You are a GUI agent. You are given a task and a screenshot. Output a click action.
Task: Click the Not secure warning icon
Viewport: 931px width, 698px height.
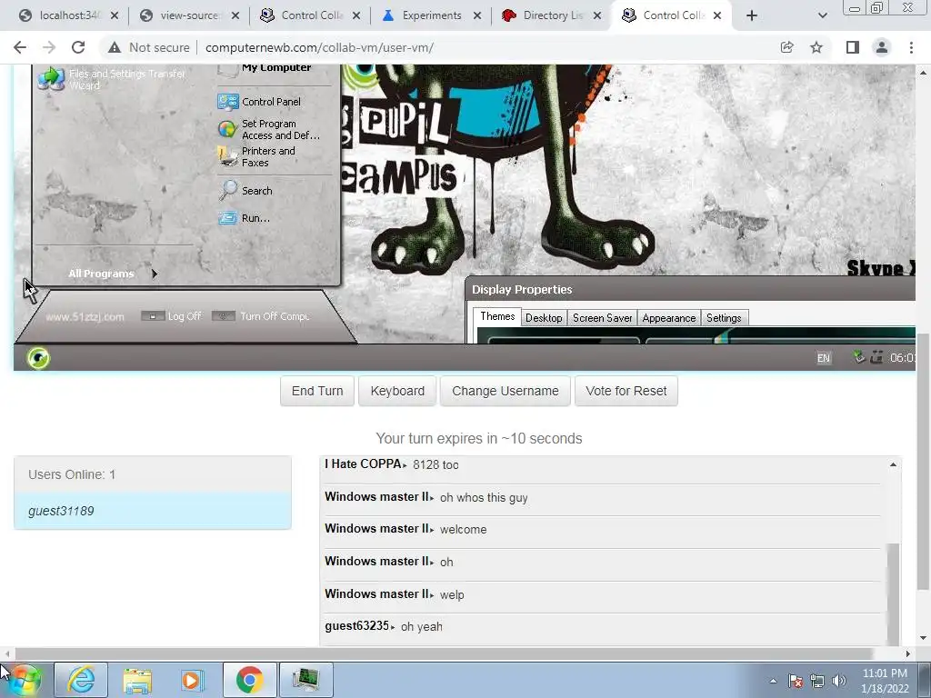click(x=115, y=47)
